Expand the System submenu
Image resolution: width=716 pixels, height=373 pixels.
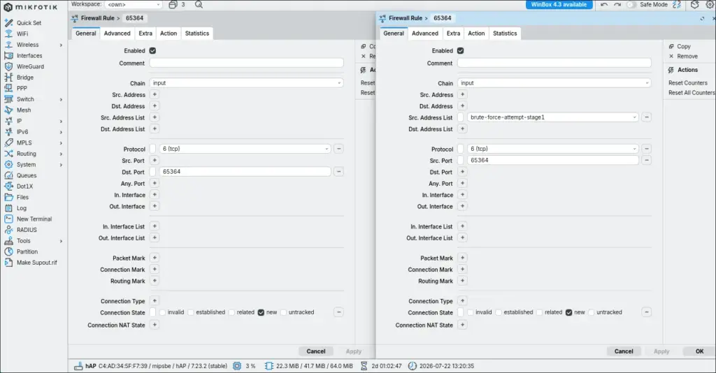[61, 165]
